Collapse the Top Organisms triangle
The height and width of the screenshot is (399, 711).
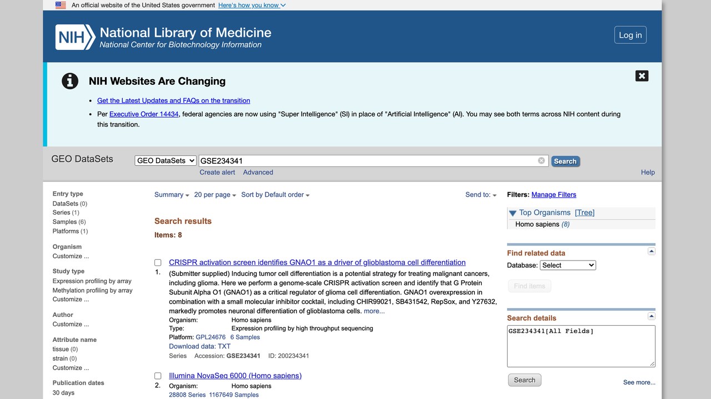click(513, 213)
